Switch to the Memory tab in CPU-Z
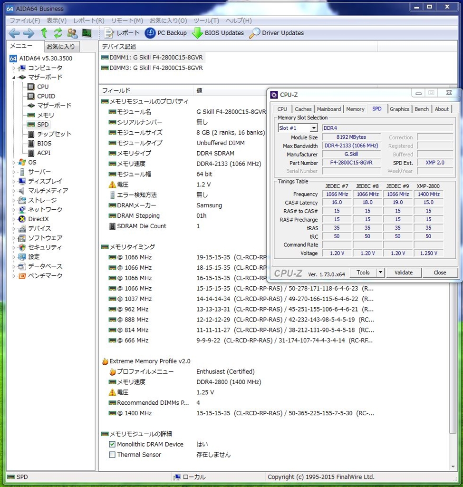463x487 pixels. [355, 109]
